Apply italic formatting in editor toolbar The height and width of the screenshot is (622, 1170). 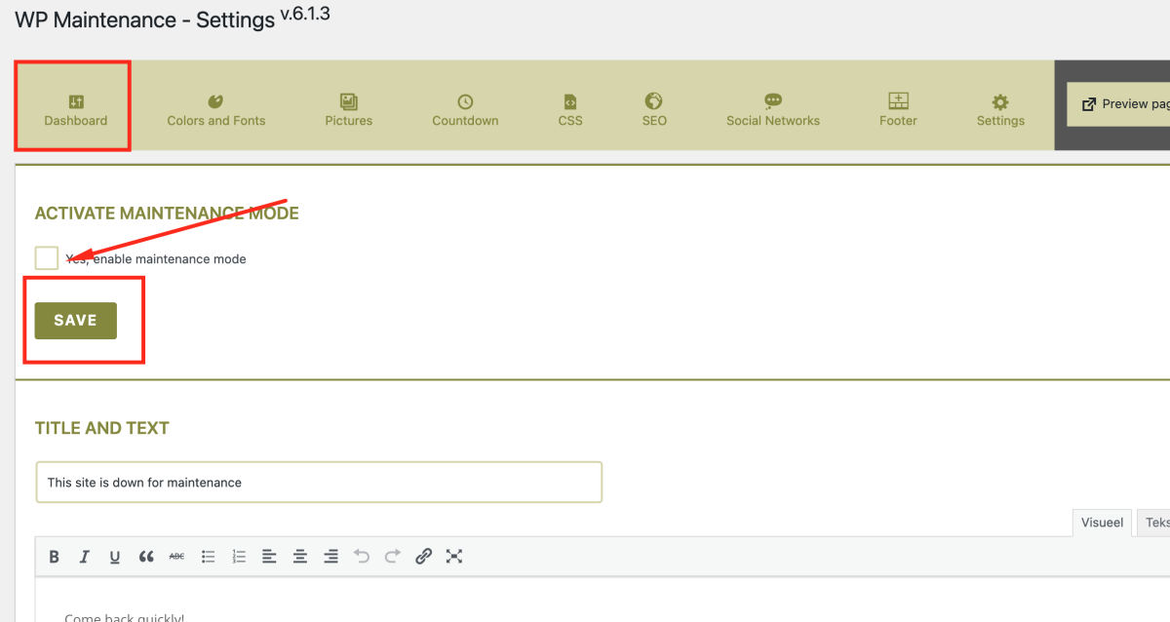click(85, 557)
